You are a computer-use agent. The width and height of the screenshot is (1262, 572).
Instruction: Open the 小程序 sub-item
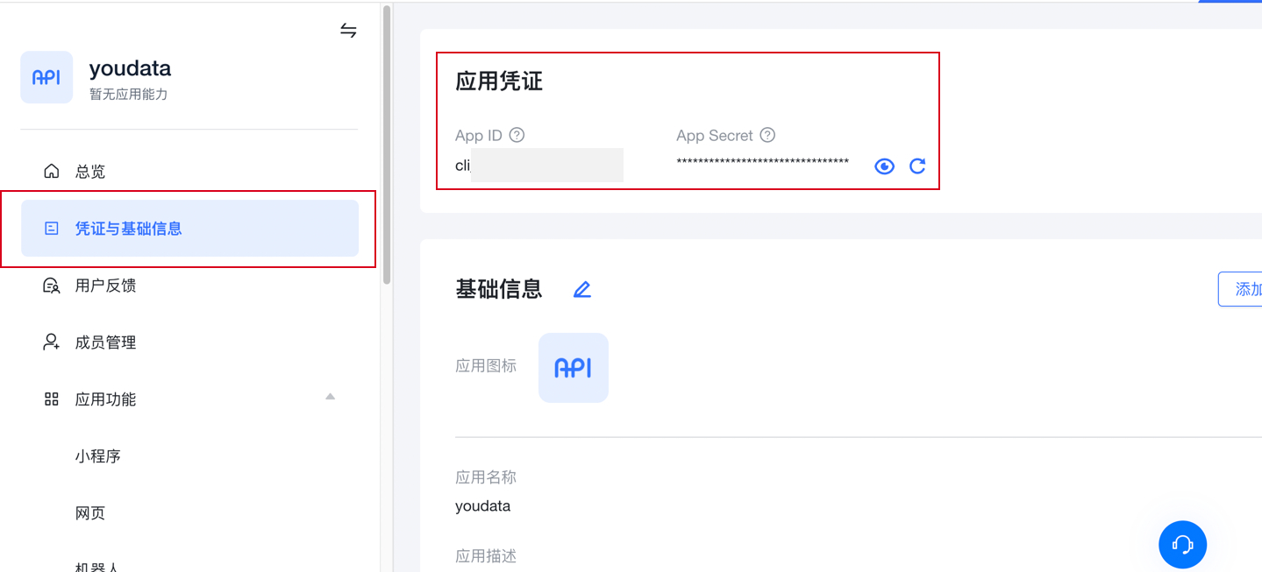[97, 456]
